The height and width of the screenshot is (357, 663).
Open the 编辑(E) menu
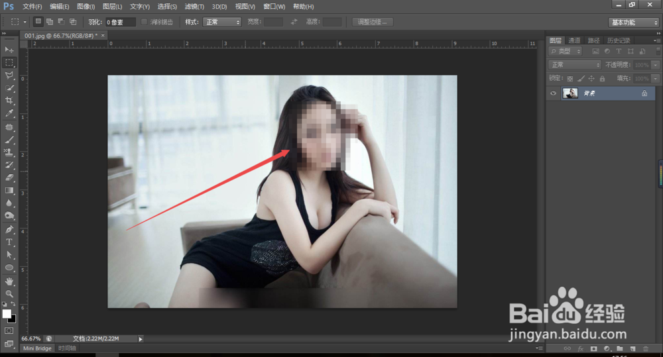pos(59,7)
